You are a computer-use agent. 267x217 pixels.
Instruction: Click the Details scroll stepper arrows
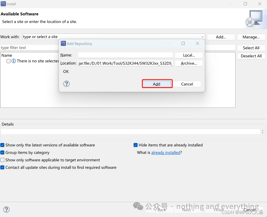point(262,132)
